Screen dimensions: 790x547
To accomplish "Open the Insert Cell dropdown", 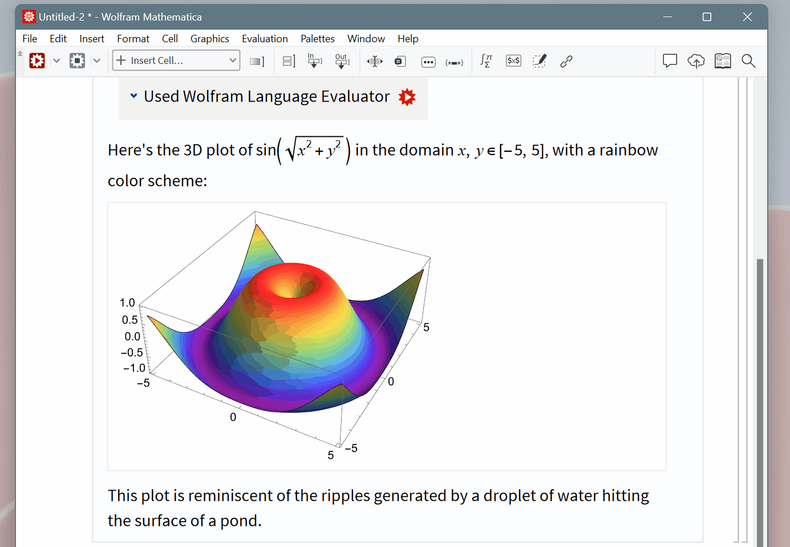I will (176, 60).
